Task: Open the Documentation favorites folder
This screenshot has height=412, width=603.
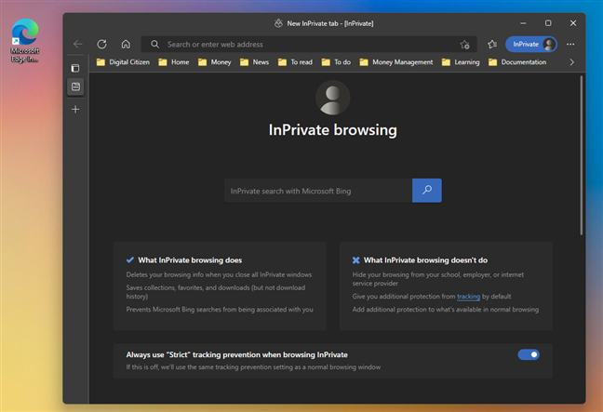Action: pyautogui.click(x=517, y=62)
